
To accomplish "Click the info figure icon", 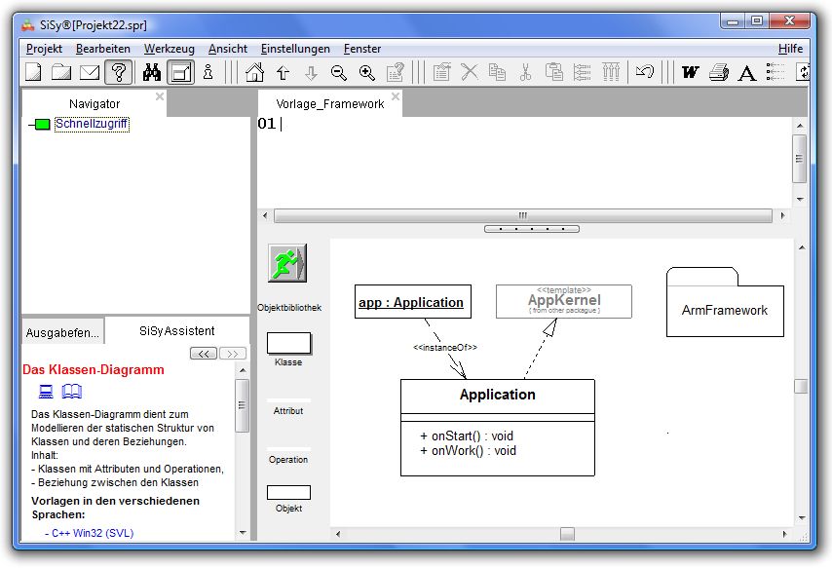I will pos(208,72).
